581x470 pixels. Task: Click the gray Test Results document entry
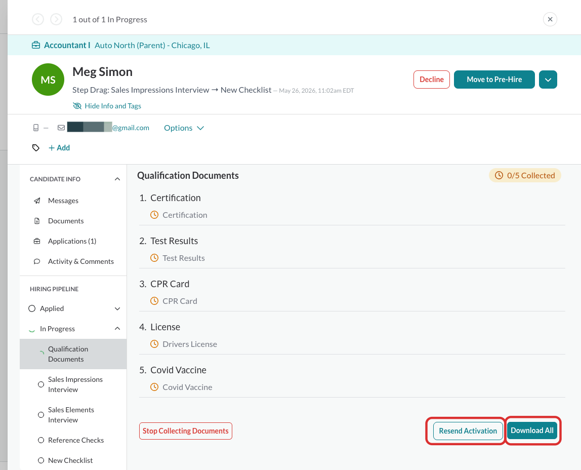pyautogui.click(x=183, y=258)
